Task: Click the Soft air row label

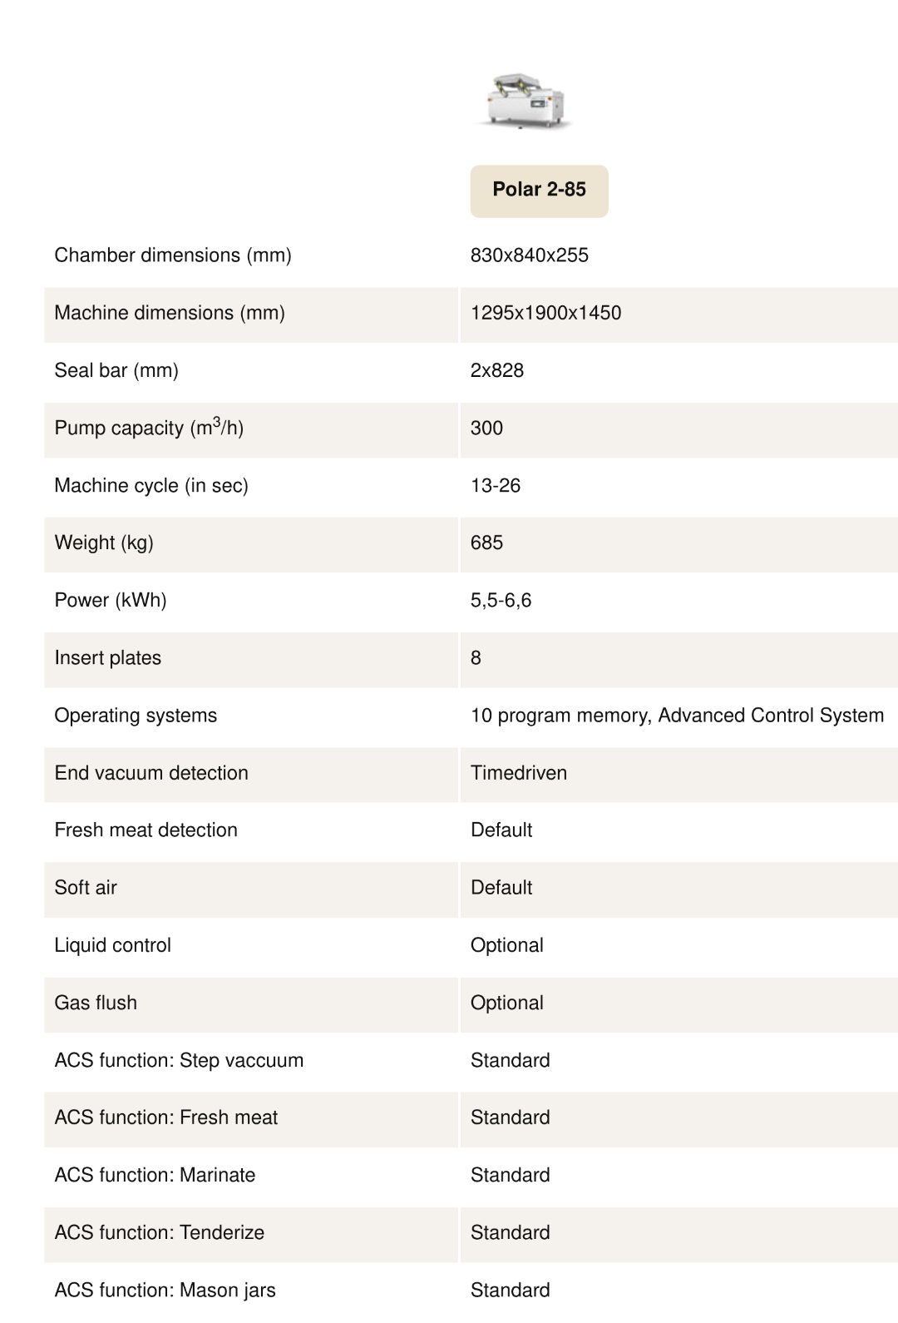Action: pyautogui.click(x=86, y=887)
